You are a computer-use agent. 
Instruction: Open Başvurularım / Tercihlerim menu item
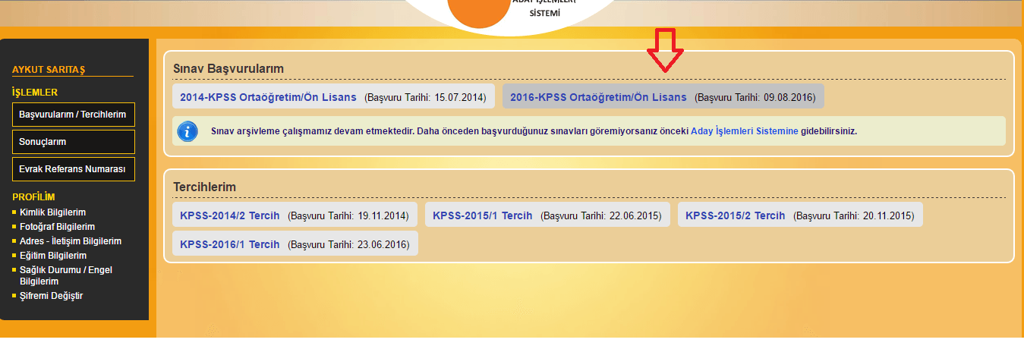click(x=73, y=115)
